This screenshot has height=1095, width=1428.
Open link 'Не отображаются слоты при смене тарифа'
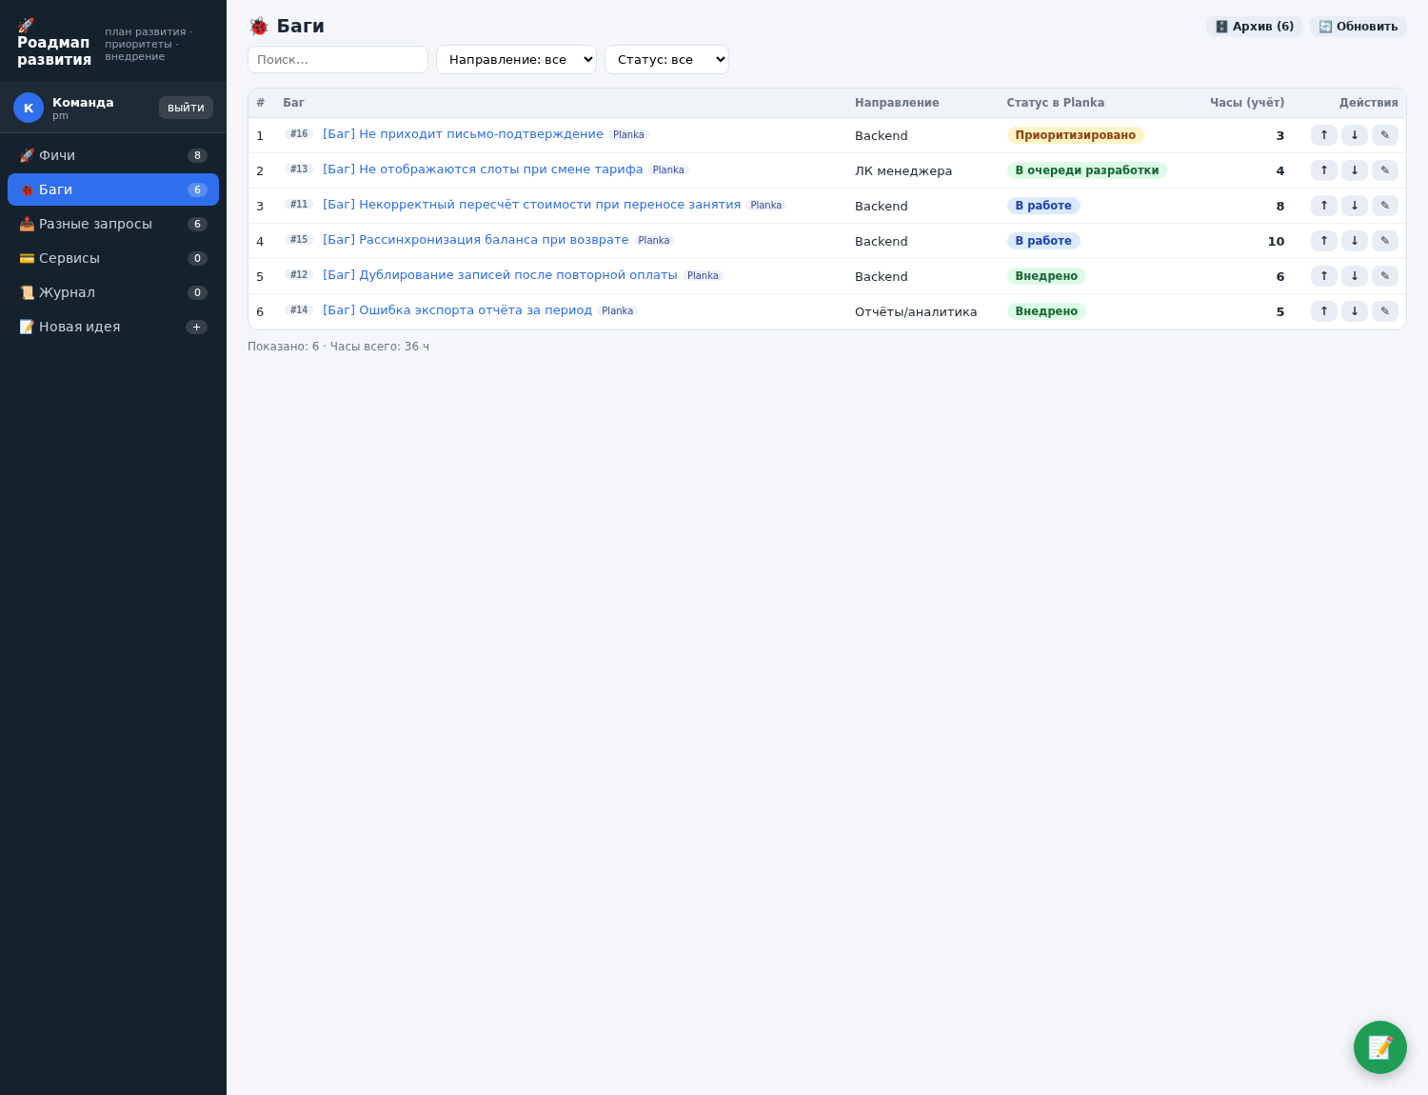(483, 169)
